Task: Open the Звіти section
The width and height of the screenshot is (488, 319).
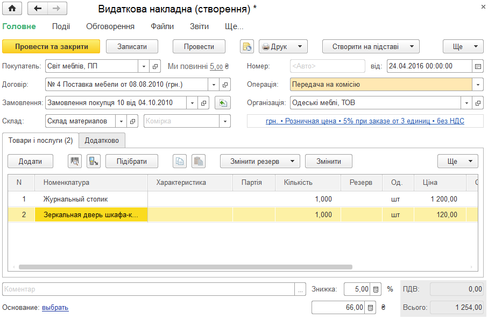Action: click(x=199, y=26)
